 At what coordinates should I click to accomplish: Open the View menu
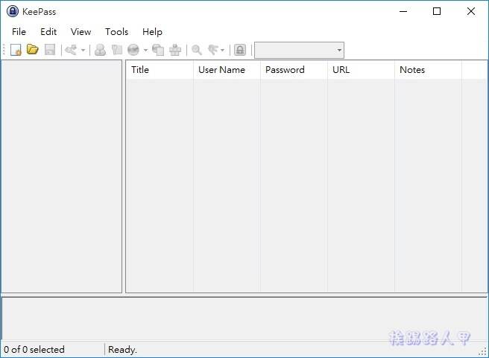81,32
